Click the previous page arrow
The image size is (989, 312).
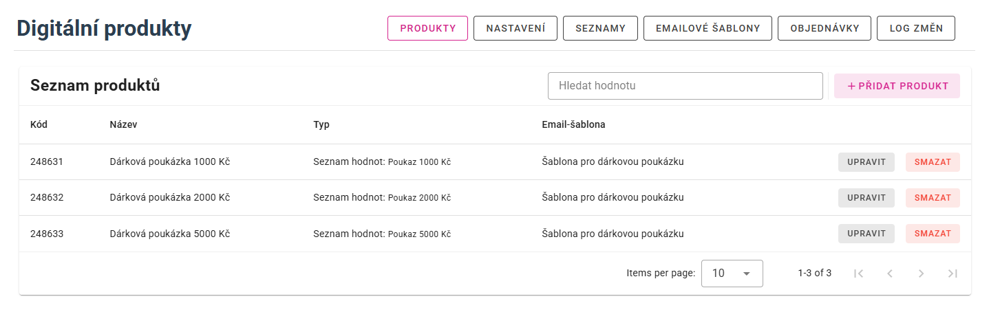tap(890, 274)
